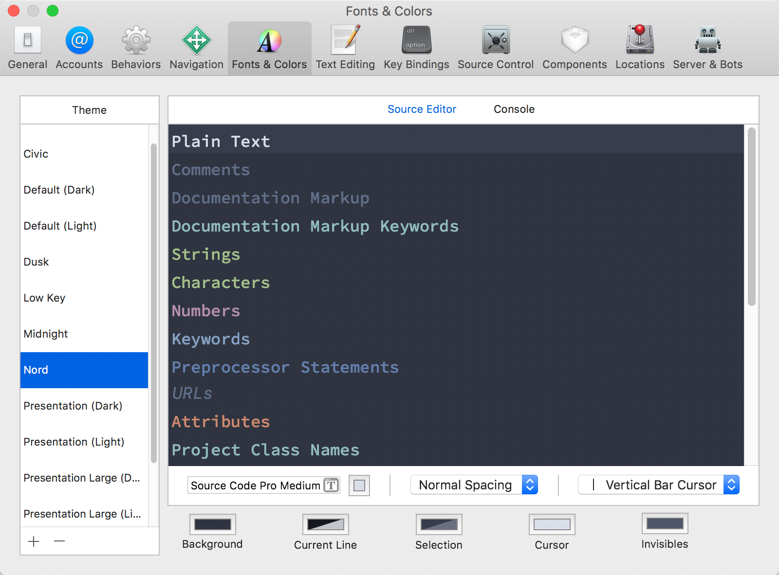Open the Navigation preferences pane
This screenshot has width=779, height=575.
click(x=197, y=48)
